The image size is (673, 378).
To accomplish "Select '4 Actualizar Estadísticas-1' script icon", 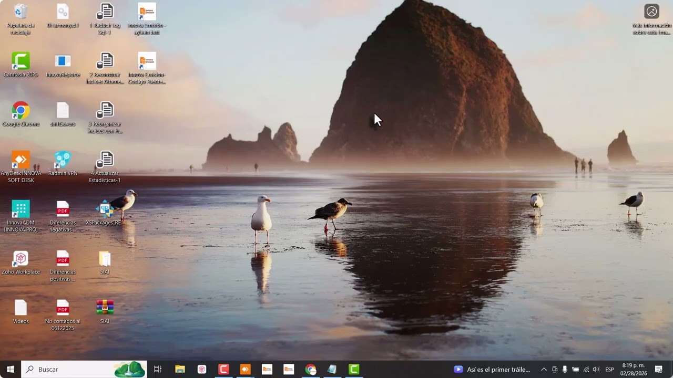I will [x=105, y=167].
